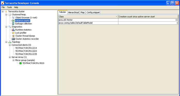Click the Lock profiler key icon
Screen dimensions: 180x96
click(x=13, y=33)
